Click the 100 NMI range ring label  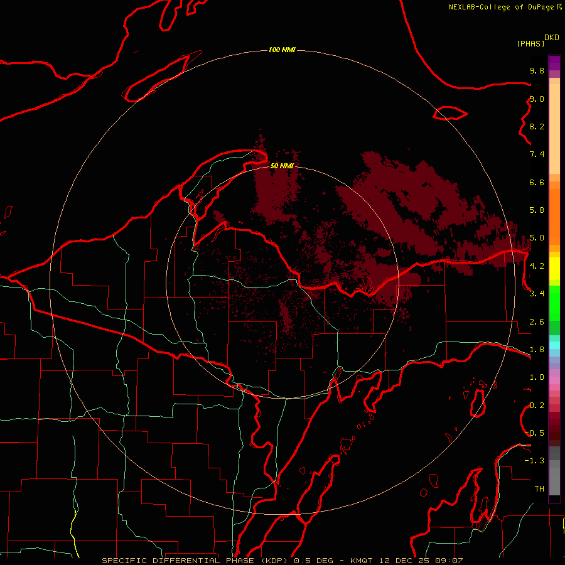point(282,50)
